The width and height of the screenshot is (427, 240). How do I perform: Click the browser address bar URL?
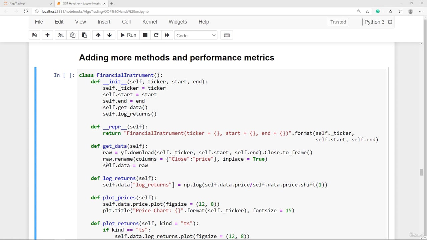(x=95, y=11)
